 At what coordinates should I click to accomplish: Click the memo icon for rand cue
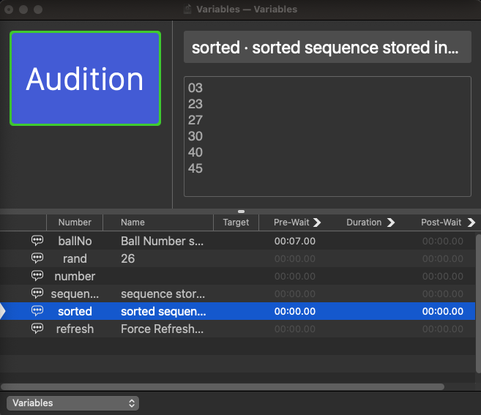[x=37, y=258]
